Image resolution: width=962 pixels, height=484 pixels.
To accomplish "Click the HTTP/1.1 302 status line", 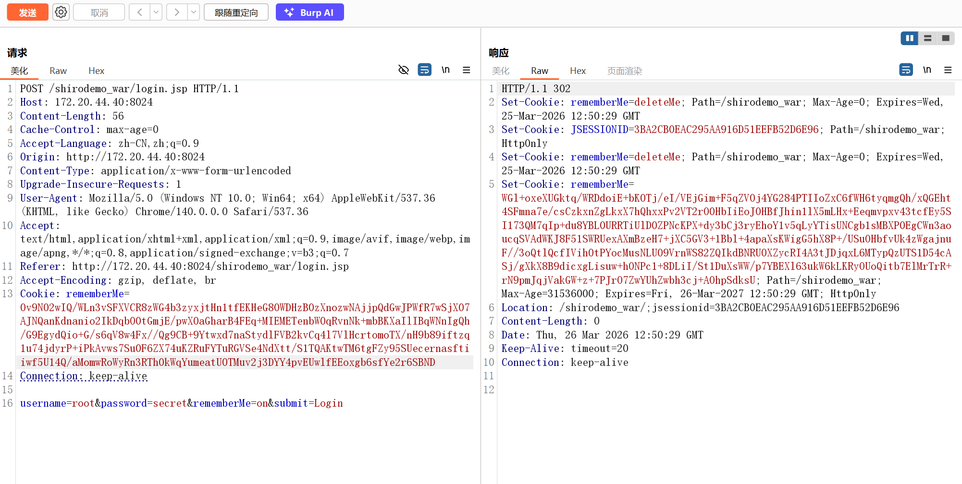I will coord(536,88).
